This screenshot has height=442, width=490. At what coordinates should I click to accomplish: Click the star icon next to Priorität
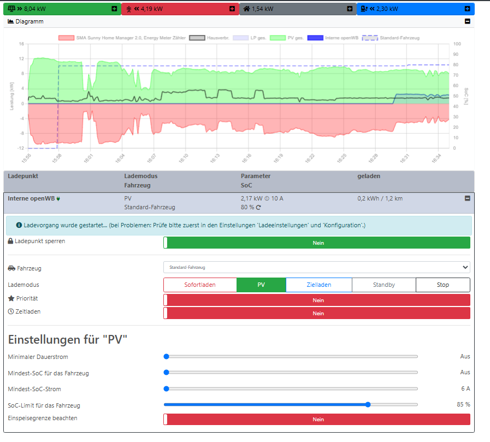pos(11,298)
